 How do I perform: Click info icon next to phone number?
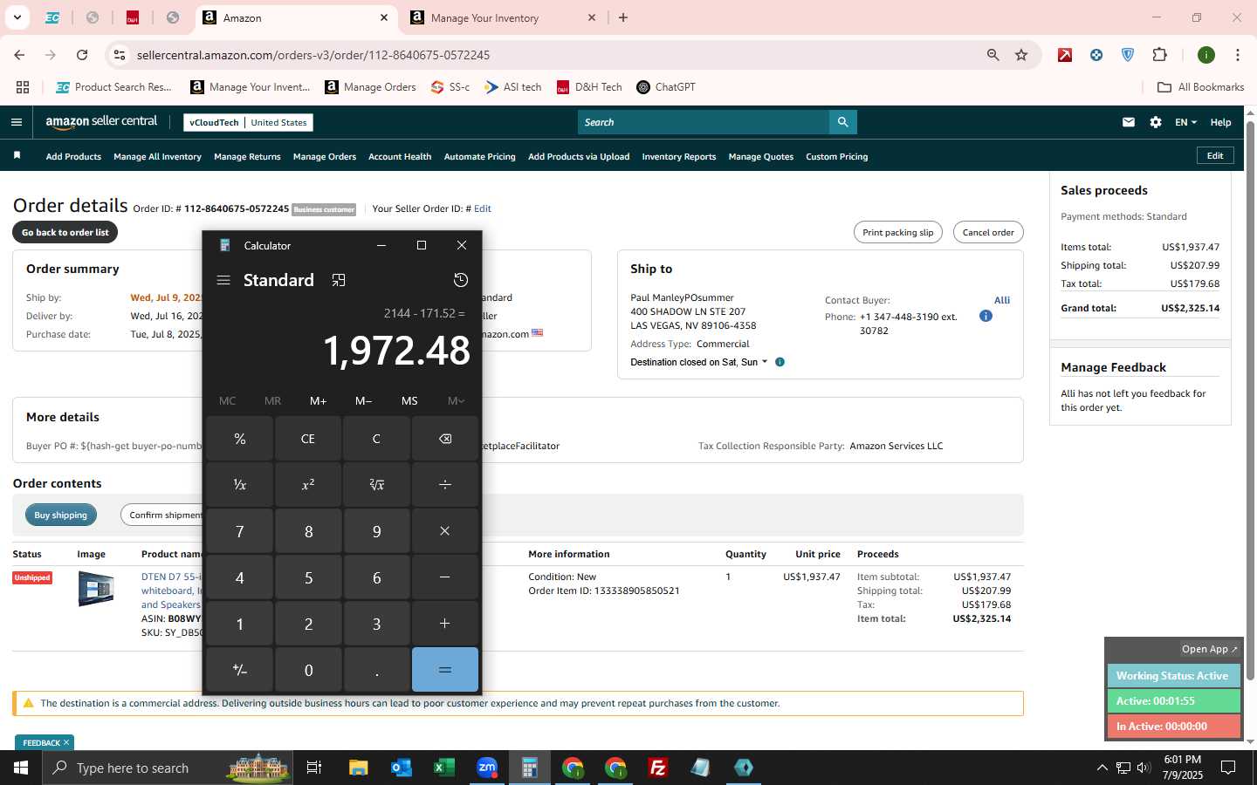tap(986, 316)
